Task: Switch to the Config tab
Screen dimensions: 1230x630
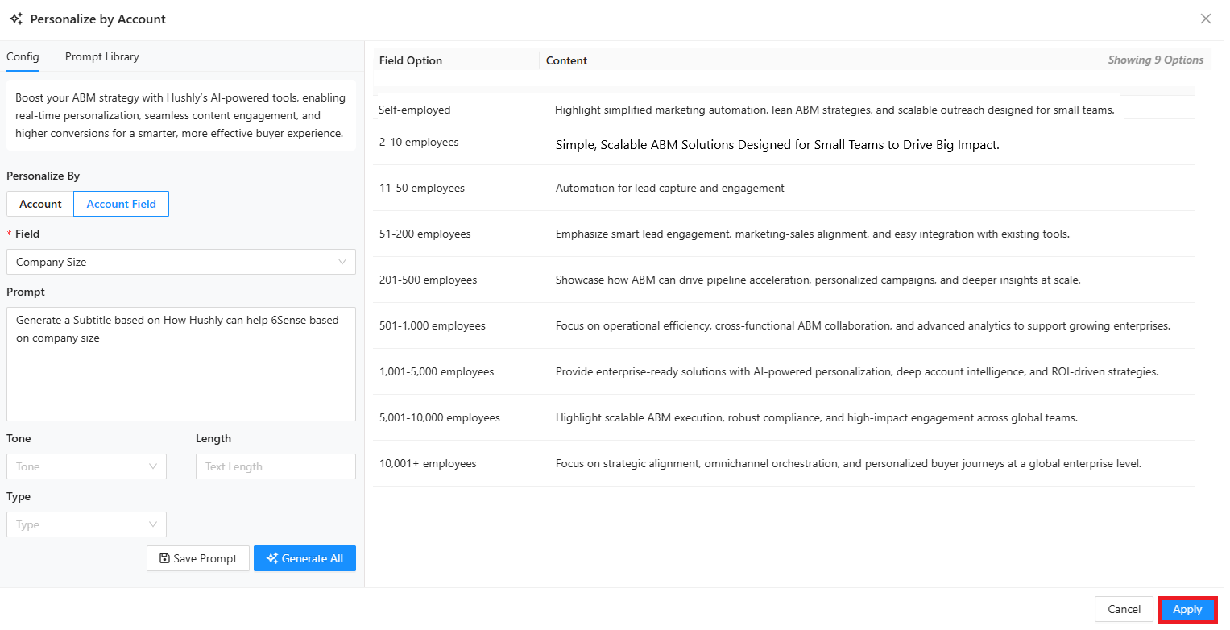Action: 23,56
